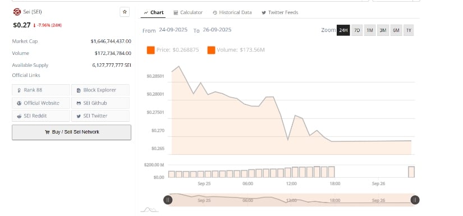Select 1Y zoom range
This screenshot has height=216, width=463.
(409, 30)
